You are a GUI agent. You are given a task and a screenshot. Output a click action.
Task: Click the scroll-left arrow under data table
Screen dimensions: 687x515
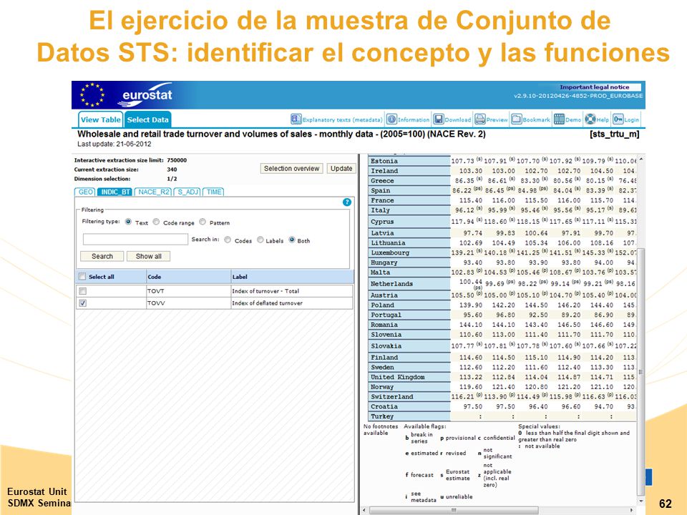coord(364,510)
